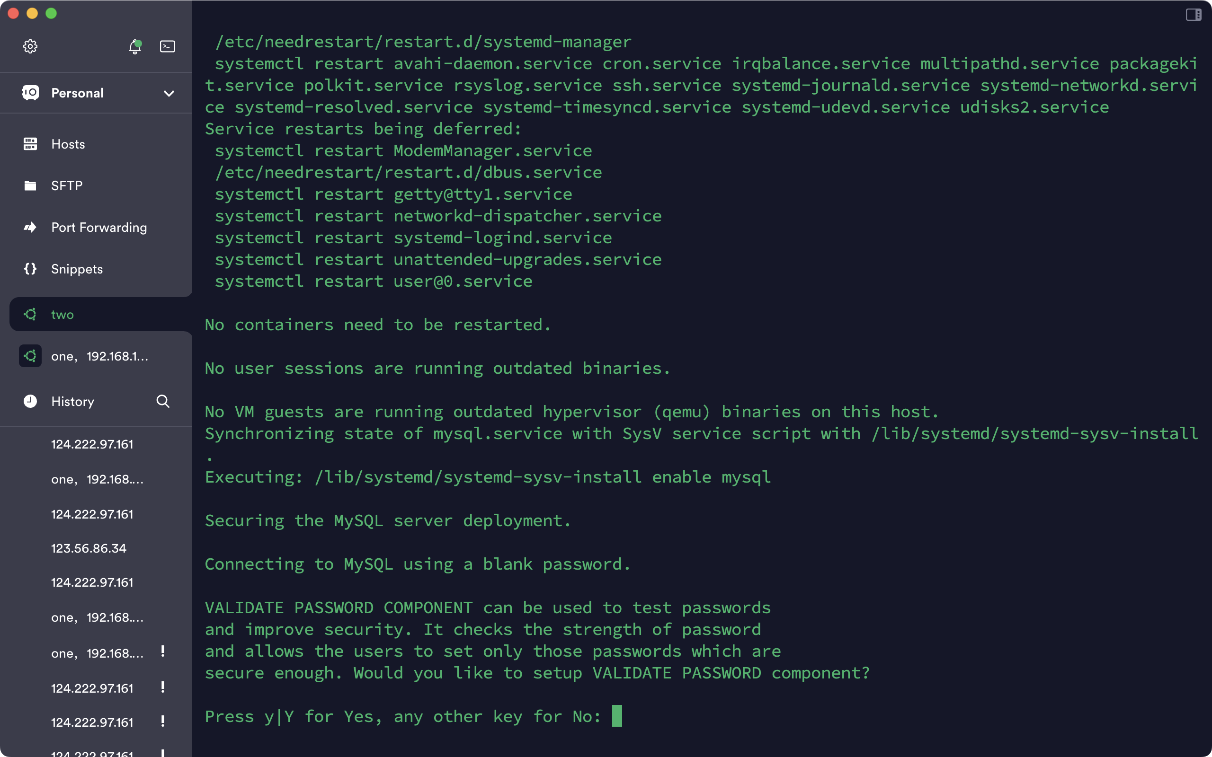Click the History clock icon
Screen dimensions: 1212x757
[30, 401]
